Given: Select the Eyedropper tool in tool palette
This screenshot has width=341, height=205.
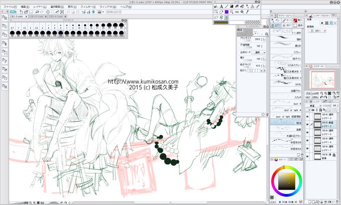Looking at the screenshot, I should pos(247,12).
